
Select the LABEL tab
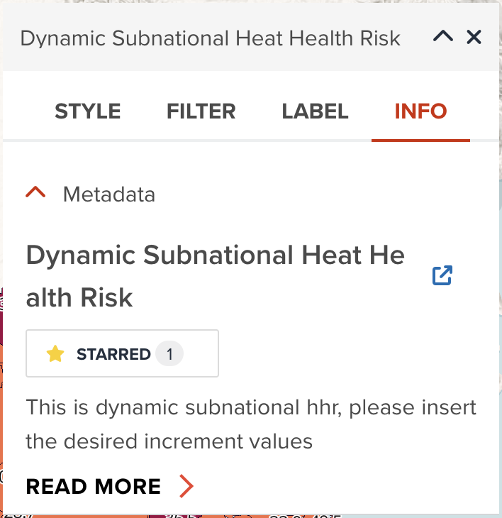(x=315, y=111)
